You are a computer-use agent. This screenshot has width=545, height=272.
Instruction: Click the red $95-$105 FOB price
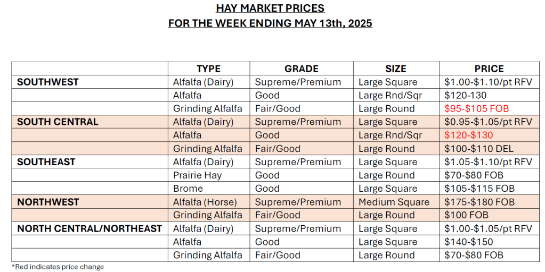point(476,108)
